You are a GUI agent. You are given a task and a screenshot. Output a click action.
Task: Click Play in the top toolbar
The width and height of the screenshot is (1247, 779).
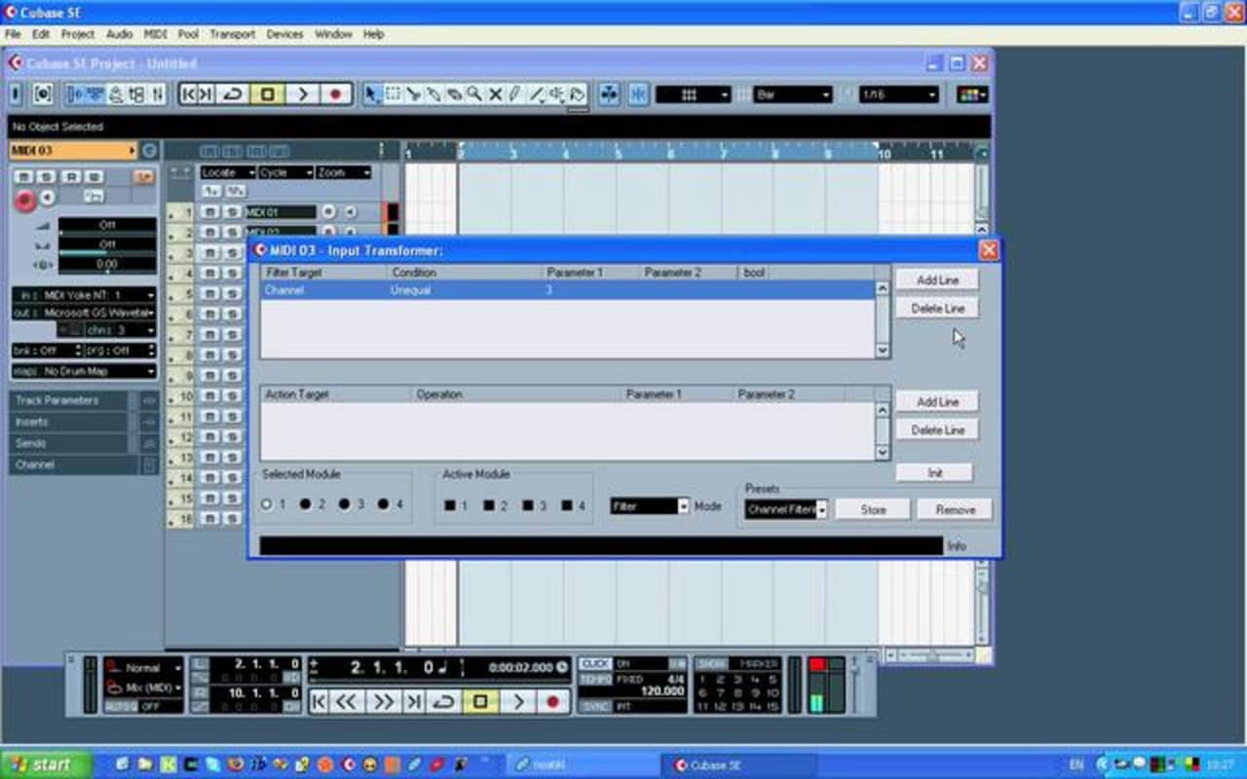[302, 94]
